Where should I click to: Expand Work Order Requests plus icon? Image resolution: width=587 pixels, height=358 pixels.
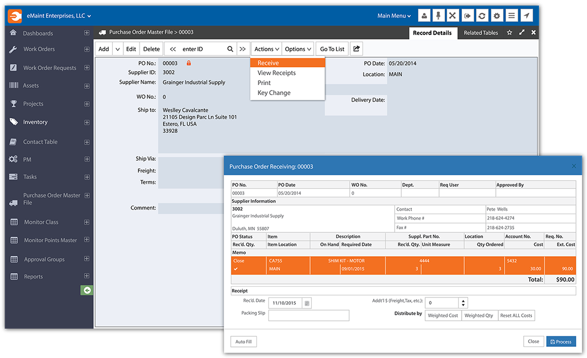87,68
